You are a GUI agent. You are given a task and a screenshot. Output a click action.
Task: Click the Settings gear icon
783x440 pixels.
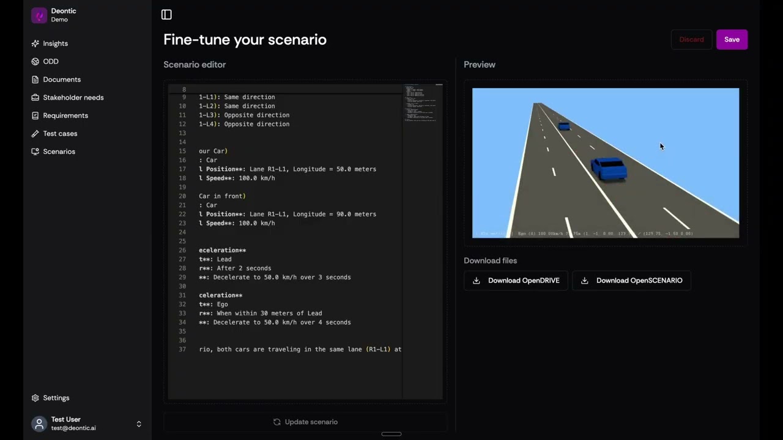tap(35, 398)
